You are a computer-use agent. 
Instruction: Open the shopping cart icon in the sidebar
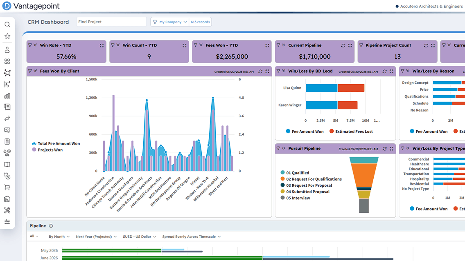[x=7, y=187]
